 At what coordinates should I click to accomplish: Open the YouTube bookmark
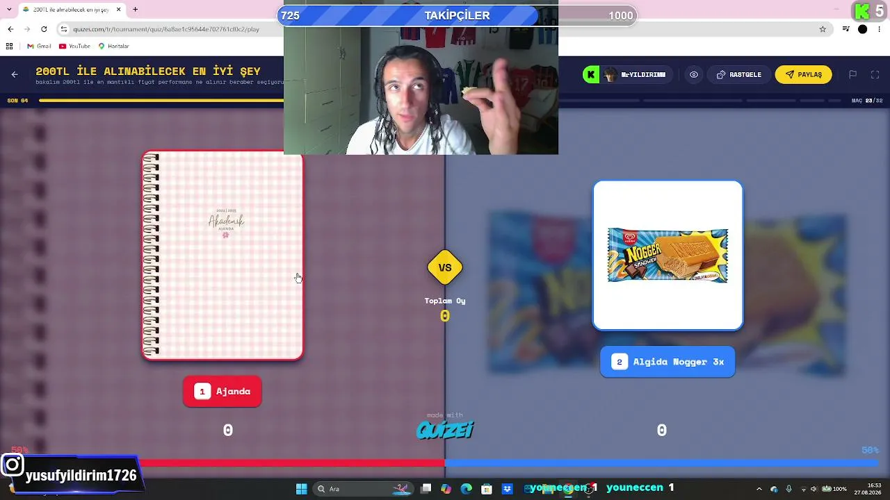click(x=74, y=46)
